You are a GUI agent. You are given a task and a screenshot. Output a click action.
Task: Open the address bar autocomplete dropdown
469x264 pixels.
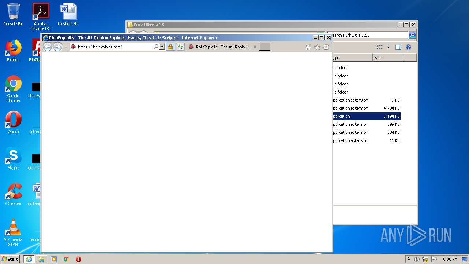162,47
